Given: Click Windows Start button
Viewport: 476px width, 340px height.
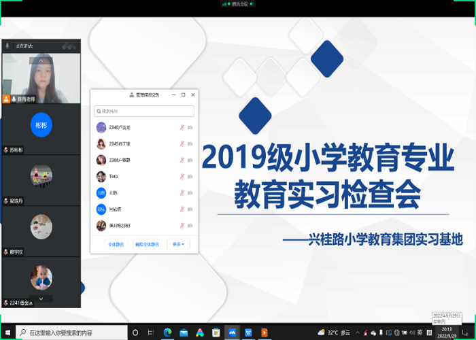Looking at the screenshot, I should pyautogui.click(x=8, y=333).
